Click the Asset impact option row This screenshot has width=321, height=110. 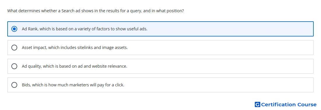click(160, 48)
